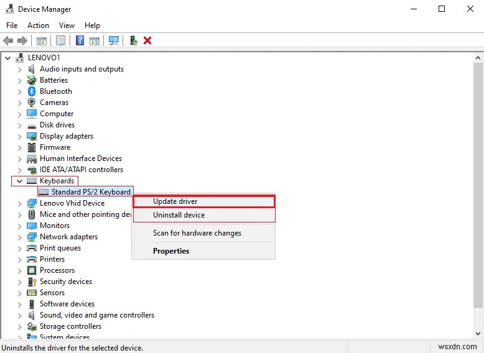
Task: Choose Update driver in context menu
Action: coord(203,201)
